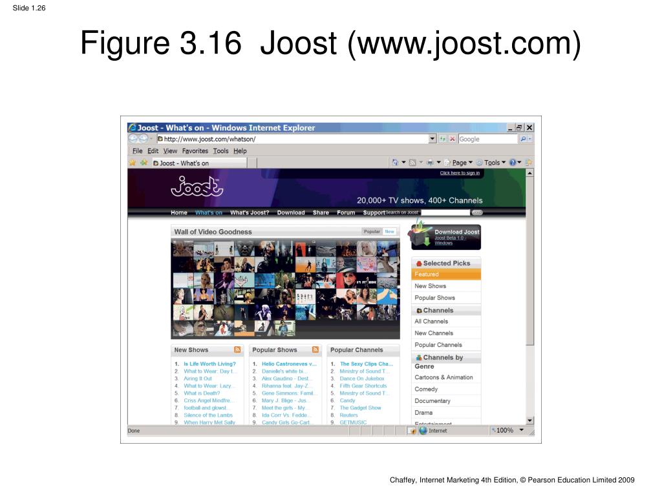The width and height of the screenshot is (662, 496).
Task: Click the Wall of Video Goodness thumbnail grid
Action: (285, 289)
